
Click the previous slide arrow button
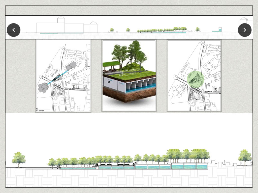click(14, 30)
